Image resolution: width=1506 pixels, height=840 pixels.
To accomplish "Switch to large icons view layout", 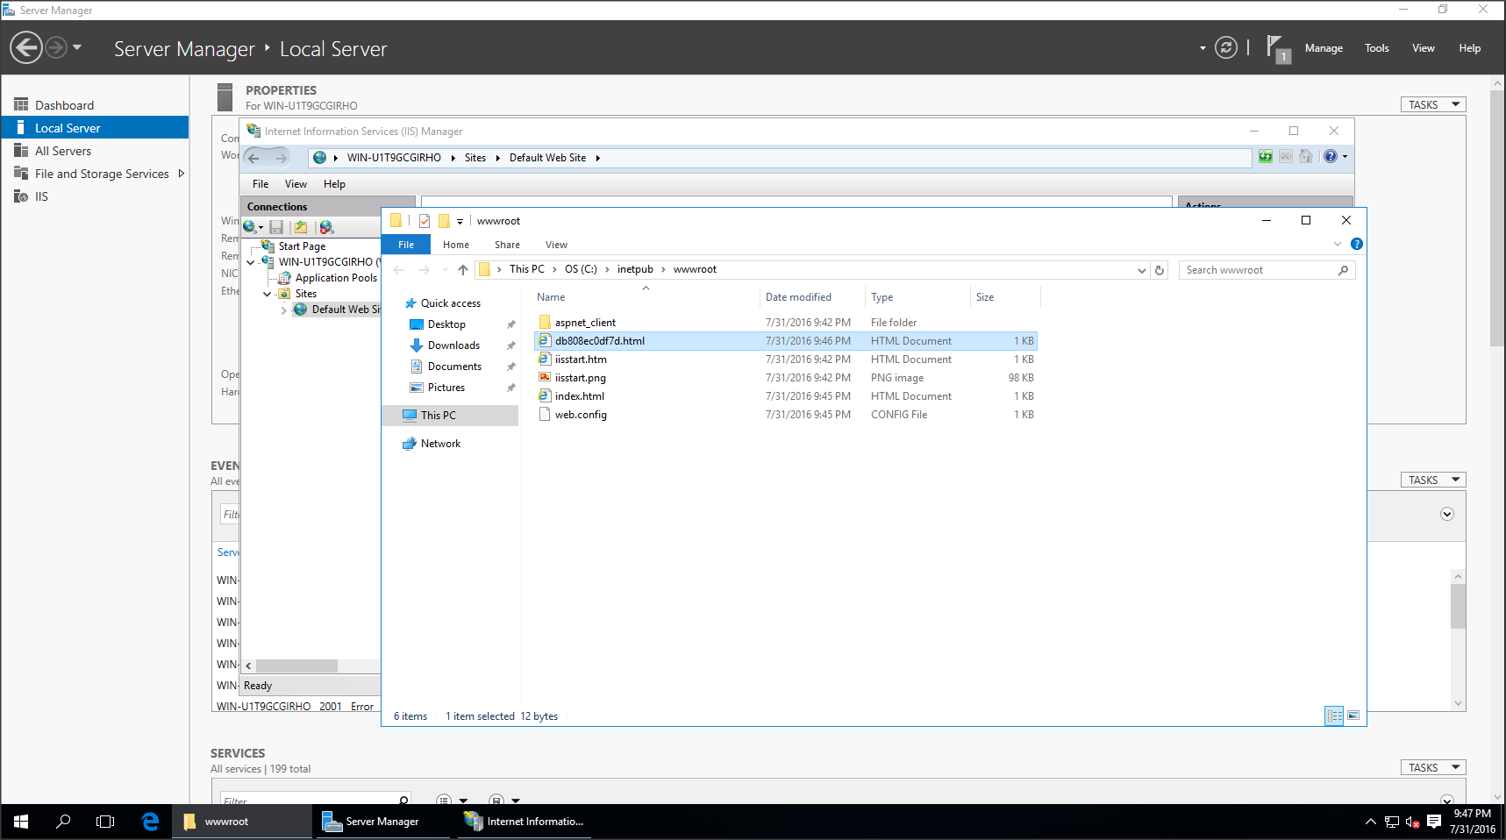I will 1353,716.
